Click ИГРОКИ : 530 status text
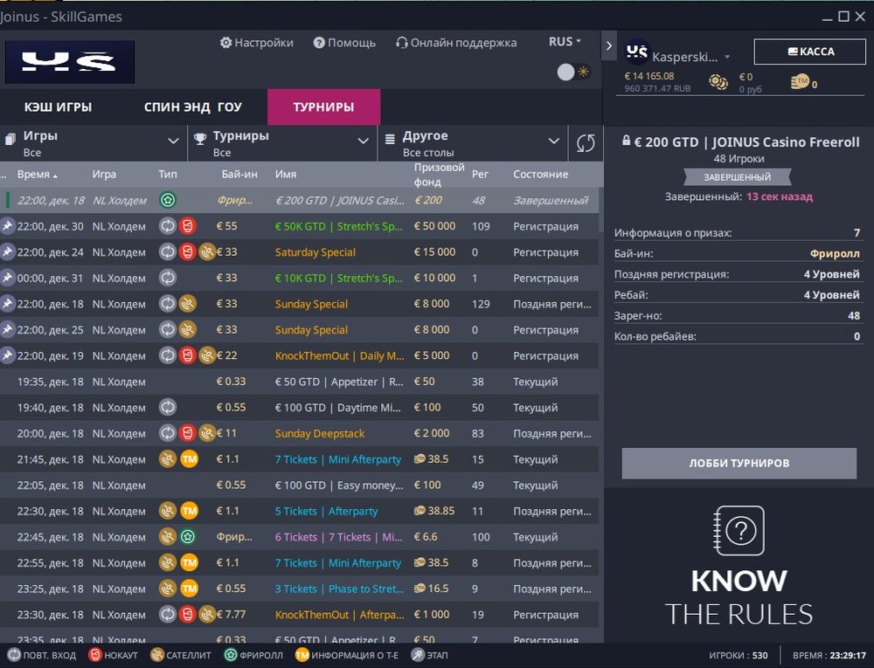 [x=738, y=655]
